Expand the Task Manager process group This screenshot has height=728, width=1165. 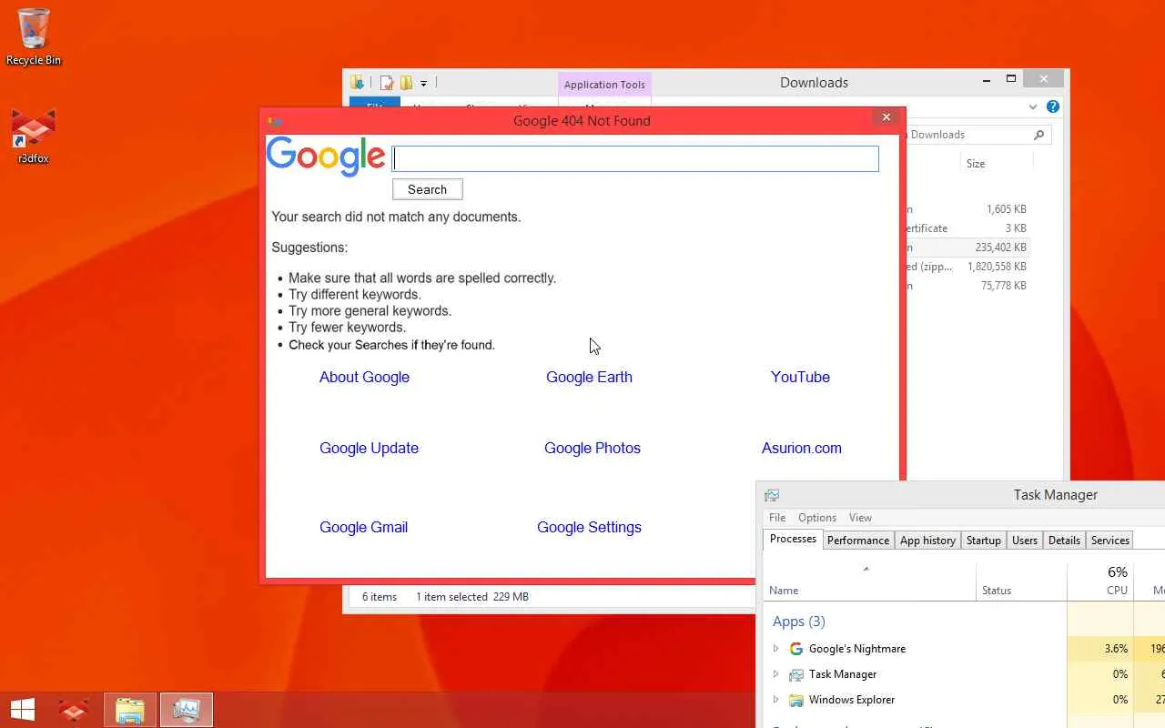[x=776, y=674]
